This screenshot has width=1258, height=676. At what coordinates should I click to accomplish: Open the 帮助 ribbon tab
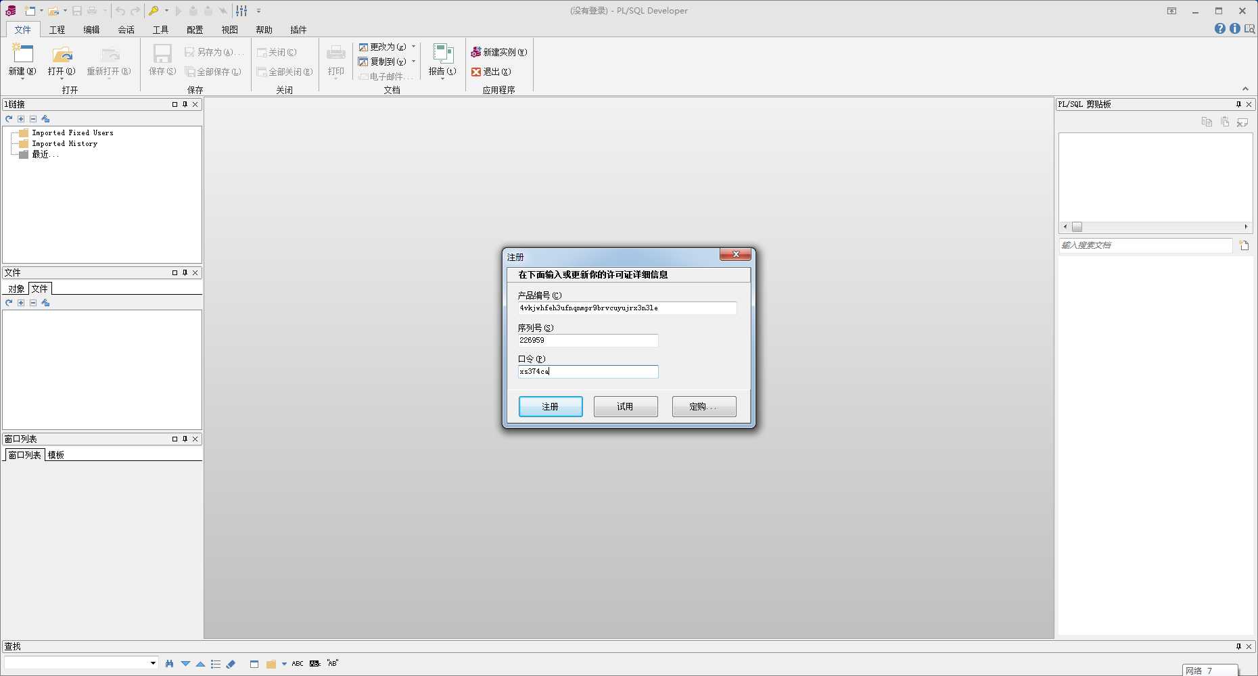(264, 30)
